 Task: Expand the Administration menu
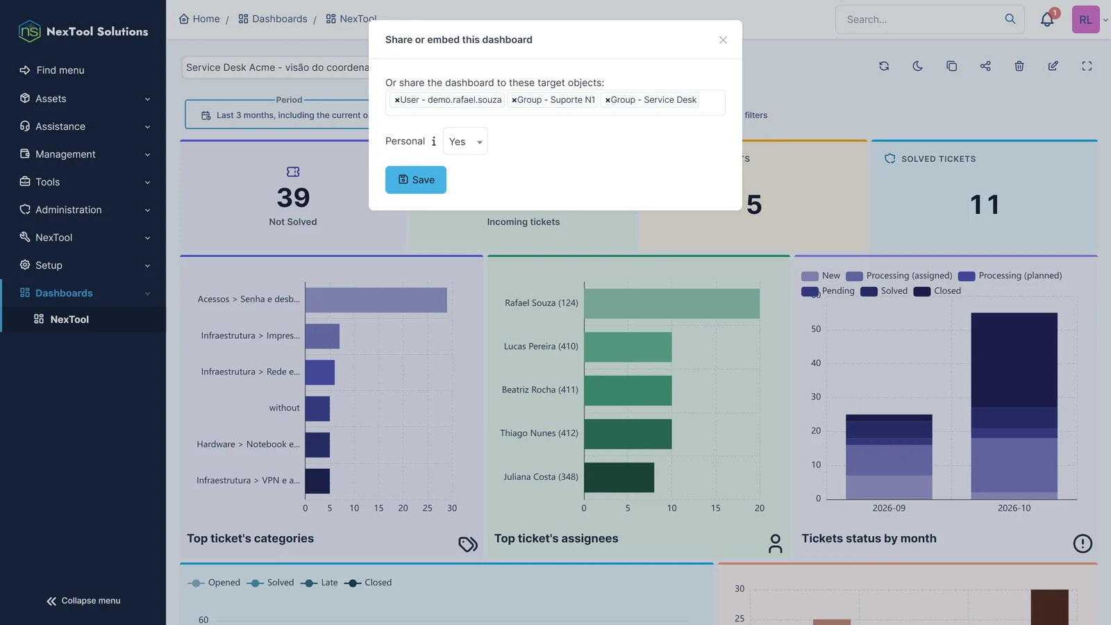coord(83,210)
